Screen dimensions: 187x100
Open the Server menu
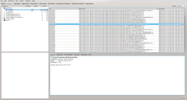click(22, 1)
